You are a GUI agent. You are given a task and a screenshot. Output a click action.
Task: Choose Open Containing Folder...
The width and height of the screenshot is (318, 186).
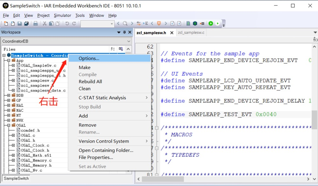click(x=109, y=150)
